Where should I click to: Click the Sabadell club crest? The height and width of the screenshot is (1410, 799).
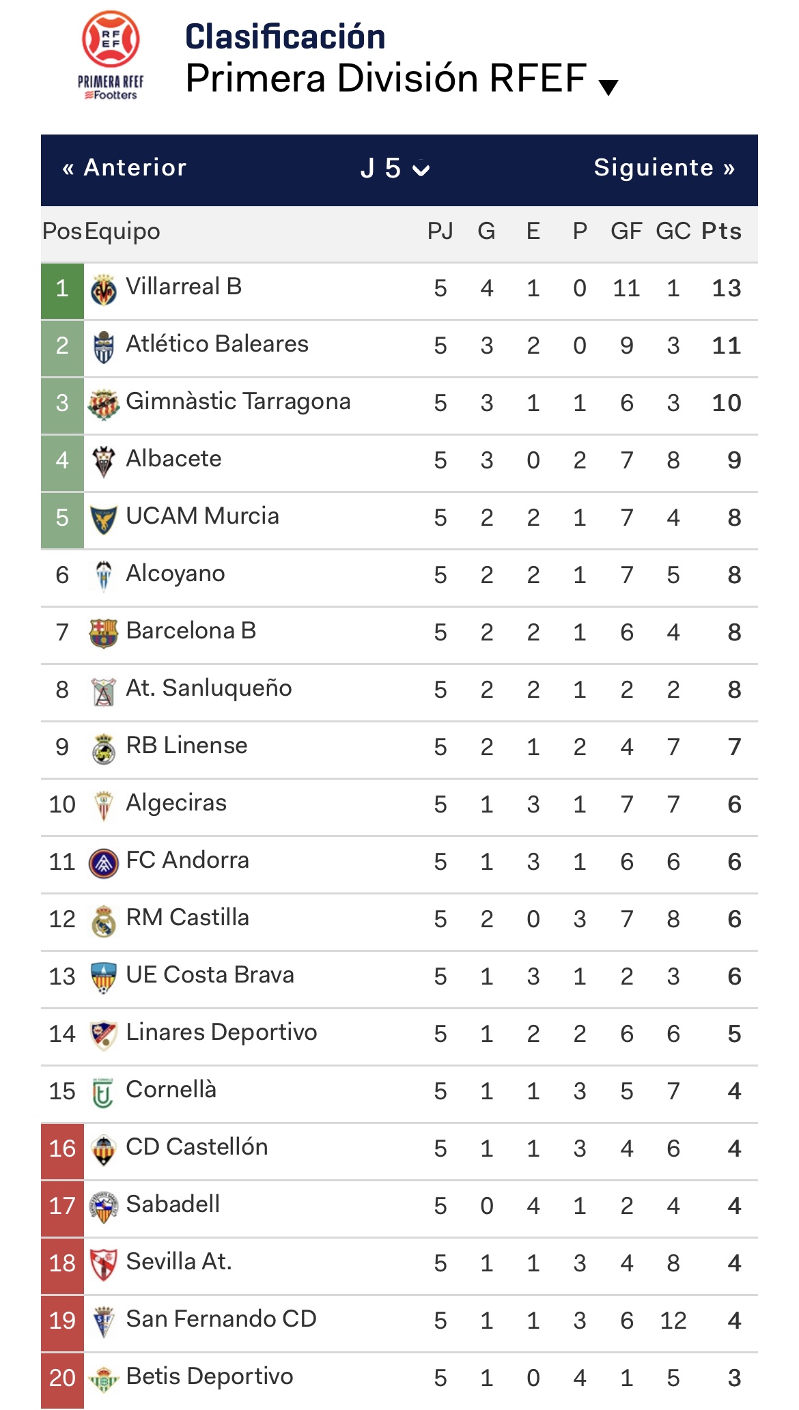104,1207
